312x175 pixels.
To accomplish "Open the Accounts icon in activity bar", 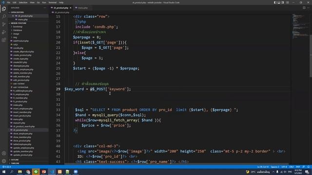I will (4, 153).
